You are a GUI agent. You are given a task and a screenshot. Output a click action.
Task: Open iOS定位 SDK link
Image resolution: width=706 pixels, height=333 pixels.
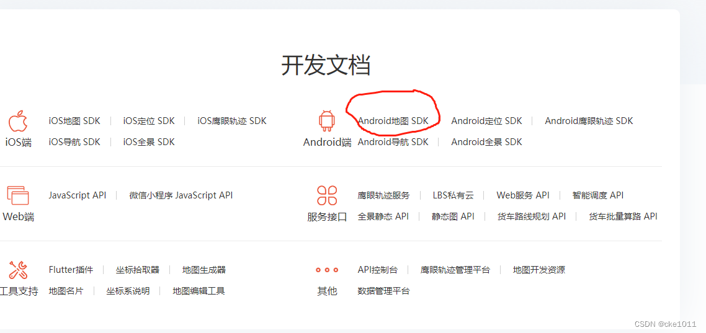click(149, 120)
